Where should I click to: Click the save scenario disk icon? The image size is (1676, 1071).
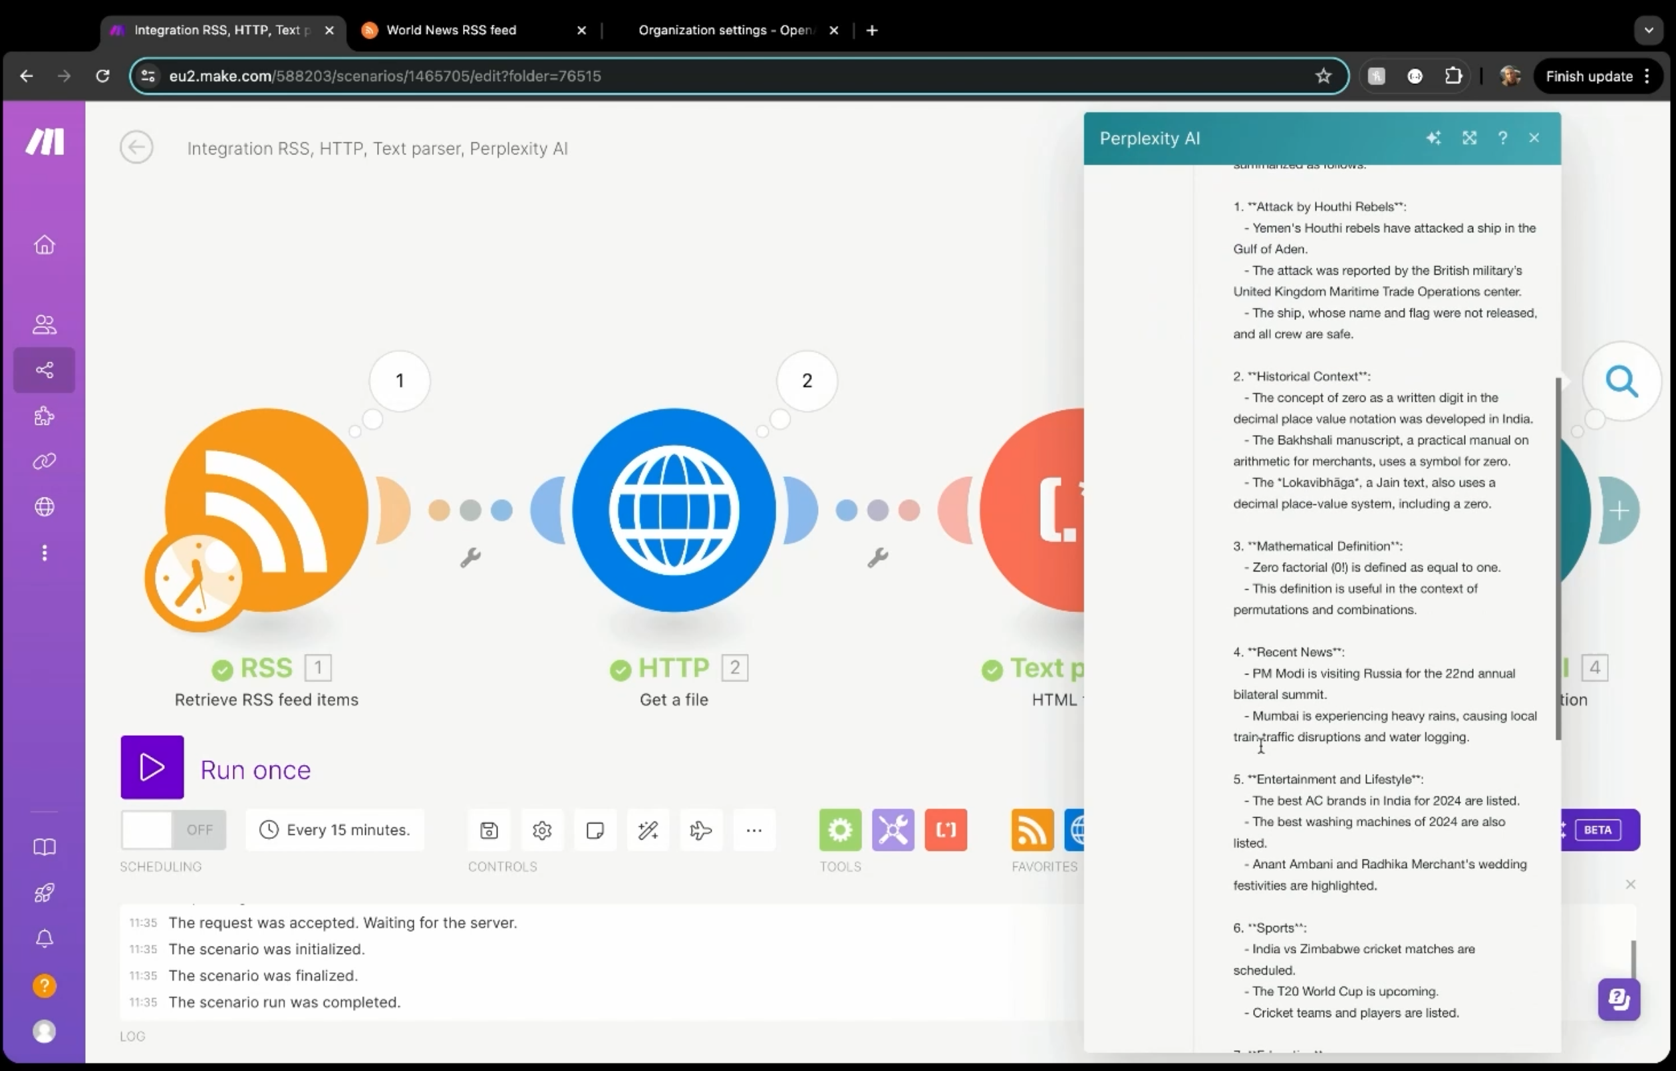click(x=489, y=830)
